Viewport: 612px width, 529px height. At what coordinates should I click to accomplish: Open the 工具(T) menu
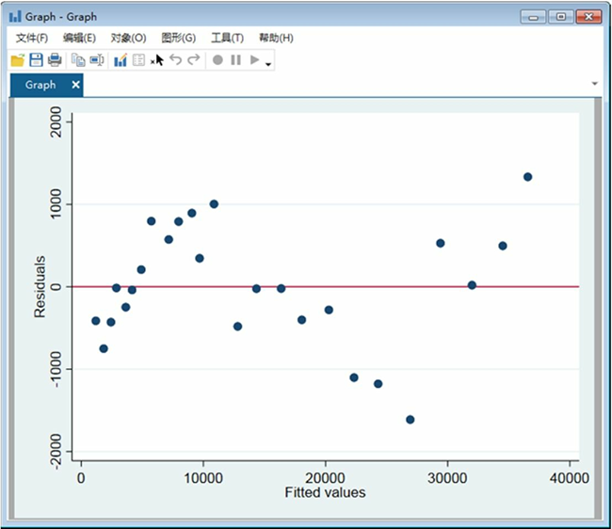(227, 38)
